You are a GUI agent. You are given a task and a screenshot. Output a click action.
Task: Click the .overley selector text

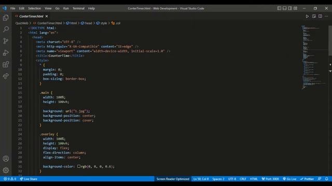(47, 134)
